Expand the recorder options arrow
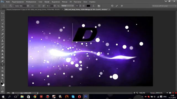Image resolution: width=177 pixels, height=99 pixels. pos(167,93)
